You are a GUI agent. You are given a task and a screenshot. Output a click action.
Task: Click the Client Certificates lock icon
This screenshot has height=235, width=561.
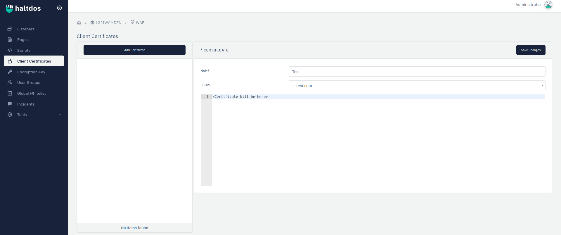click(10, 61)
